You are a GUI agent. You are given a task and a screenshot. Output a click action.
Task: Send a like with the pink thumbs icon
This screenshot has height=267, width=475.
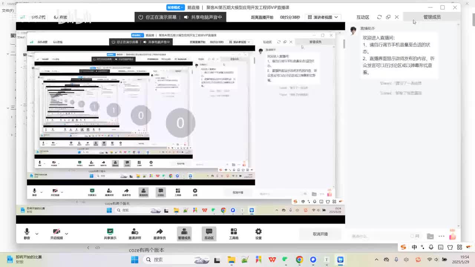(x=452, y=236)
